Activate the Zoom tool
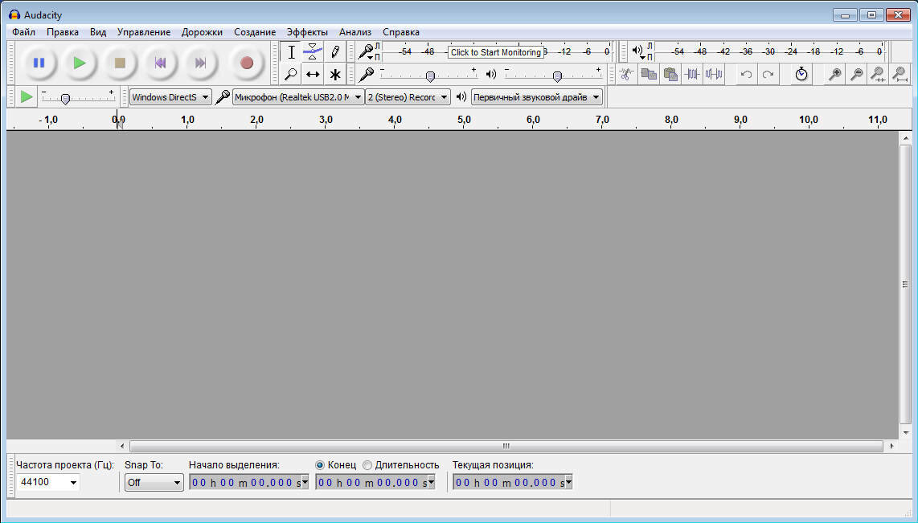The height and width of the screenshot is (523, 918). 291,74
